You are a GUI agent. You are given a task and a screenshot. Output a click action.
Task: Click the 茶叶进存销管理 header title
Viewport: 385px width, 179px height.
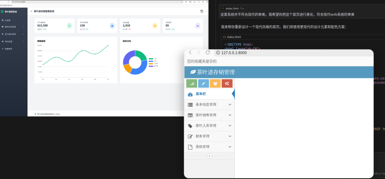(216, 72)
